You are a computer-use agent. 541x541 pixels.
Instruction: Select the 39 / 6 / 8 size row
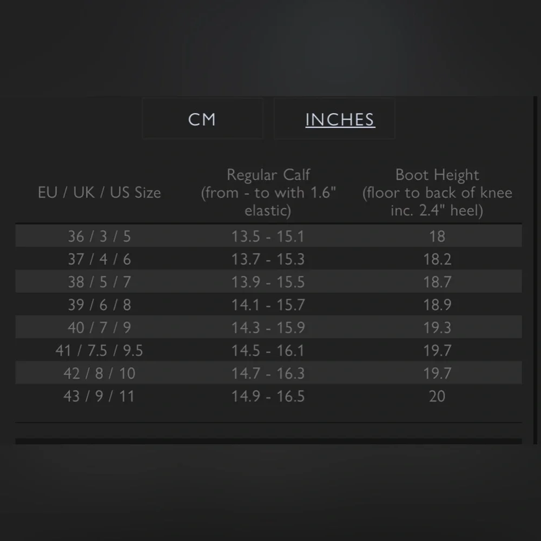[100, 305]
